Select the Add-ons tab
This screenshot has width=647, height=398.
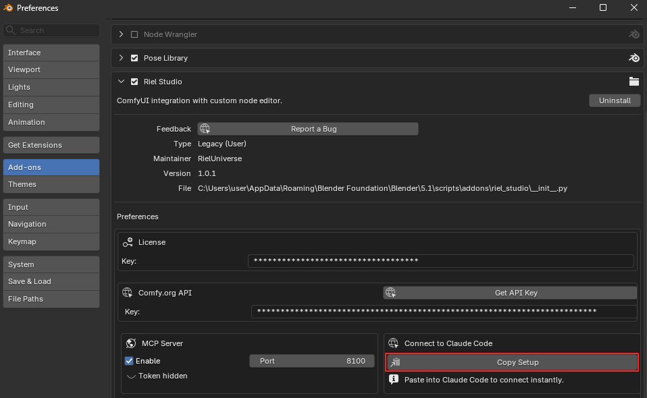51,167
